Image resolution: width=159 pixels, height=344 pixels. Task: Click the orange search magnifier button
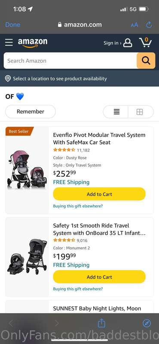click(146, 61)
